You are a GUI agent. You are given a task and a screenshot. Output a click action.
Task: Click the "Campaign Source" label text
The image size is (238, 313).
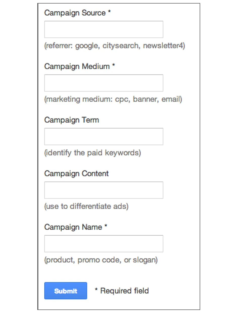click(x=75, y=13)
